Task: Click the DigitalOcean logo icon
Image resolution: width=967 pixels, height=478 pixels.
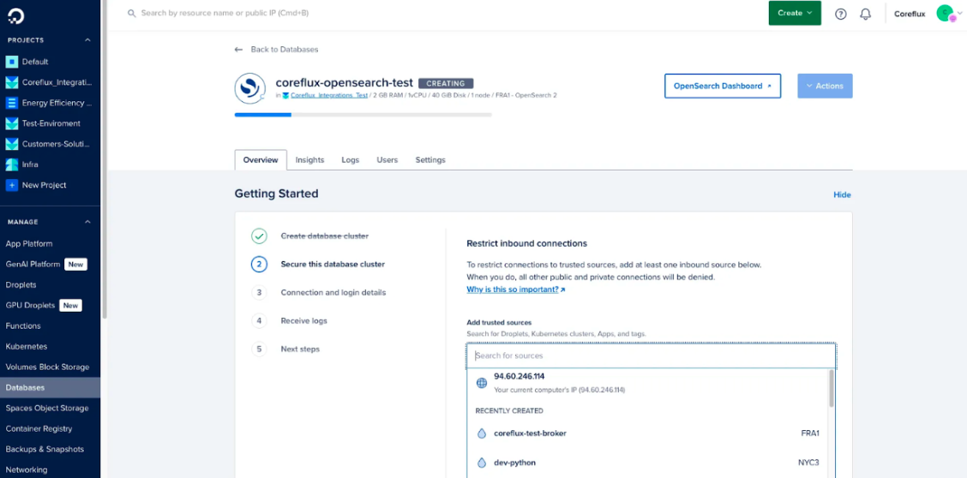Action: [x=16, y=17]
